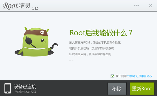Click the 卸载顽固应用 description line

(90, 54)
